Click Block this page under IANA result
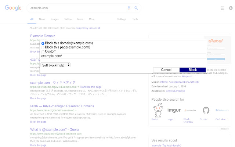The image size is (235, 147). 38,122
